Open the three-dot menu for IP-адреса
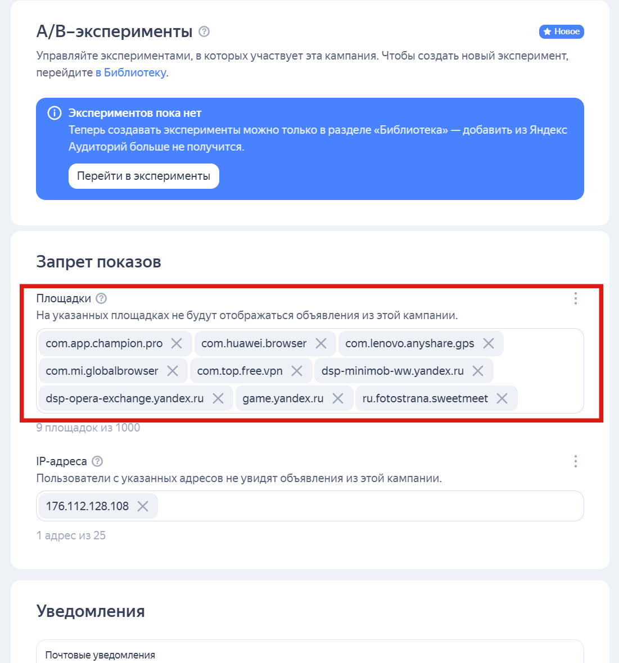 (x=575, y=461)
